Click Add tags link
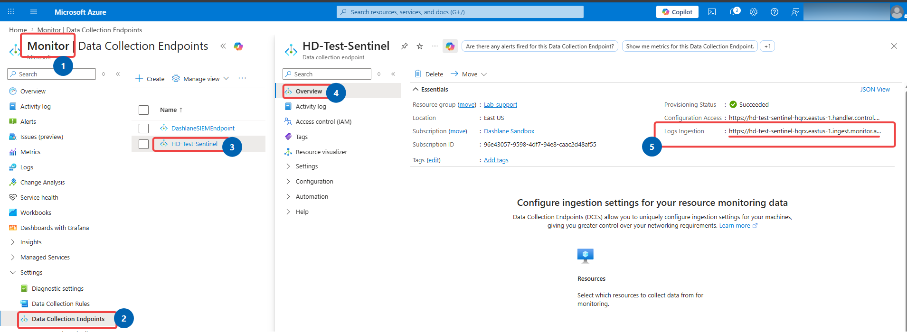 click(496, 160)
